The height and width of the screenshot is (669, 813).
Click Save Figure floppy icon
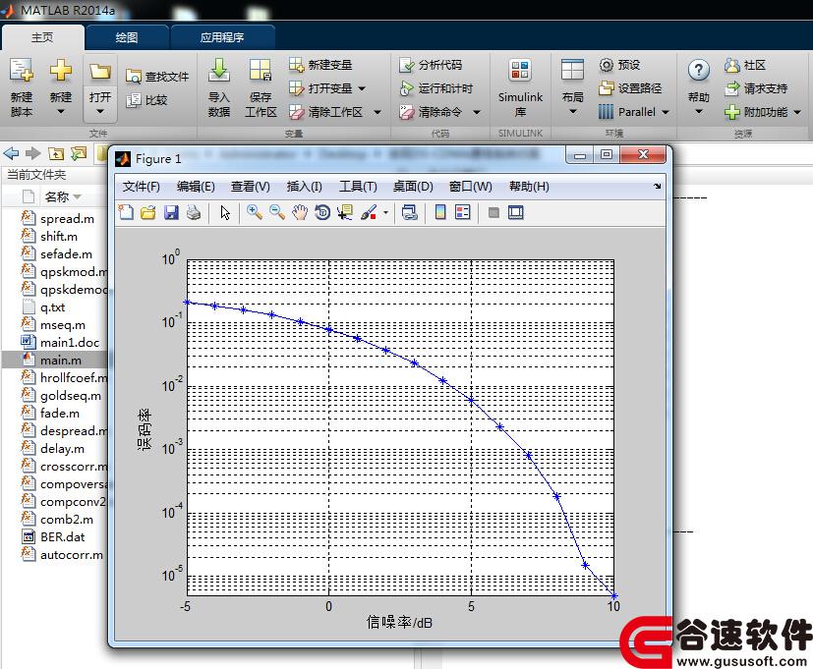pos(171,212)
